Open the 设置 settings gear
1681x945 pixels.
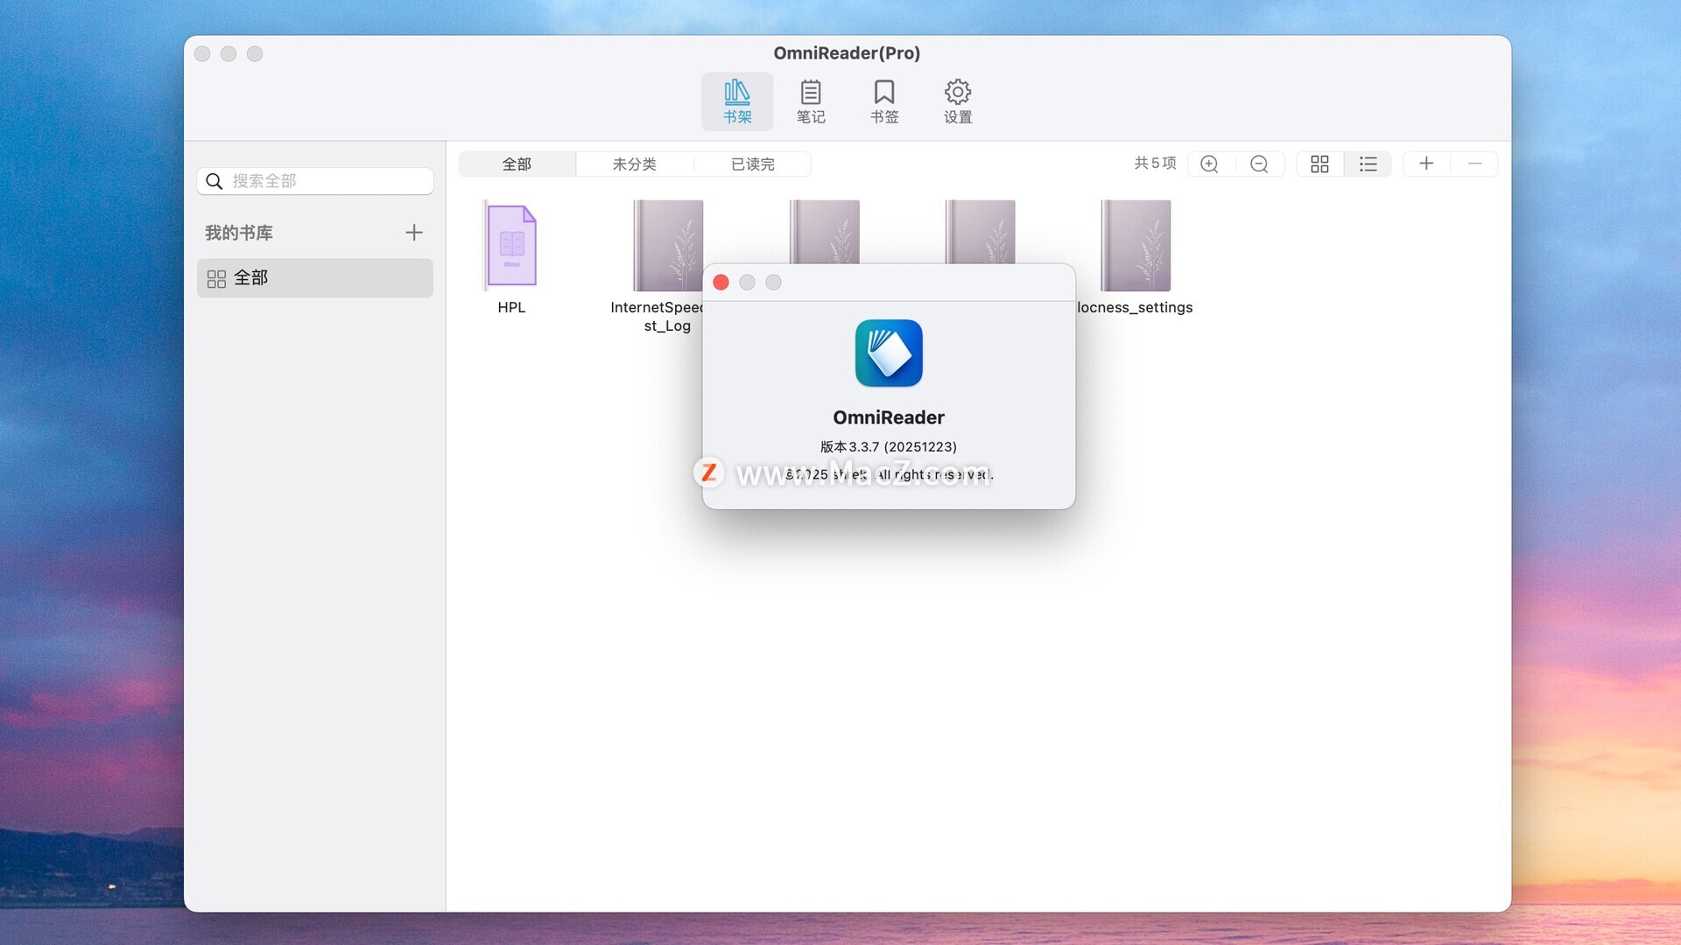click(x=957, y=101)
